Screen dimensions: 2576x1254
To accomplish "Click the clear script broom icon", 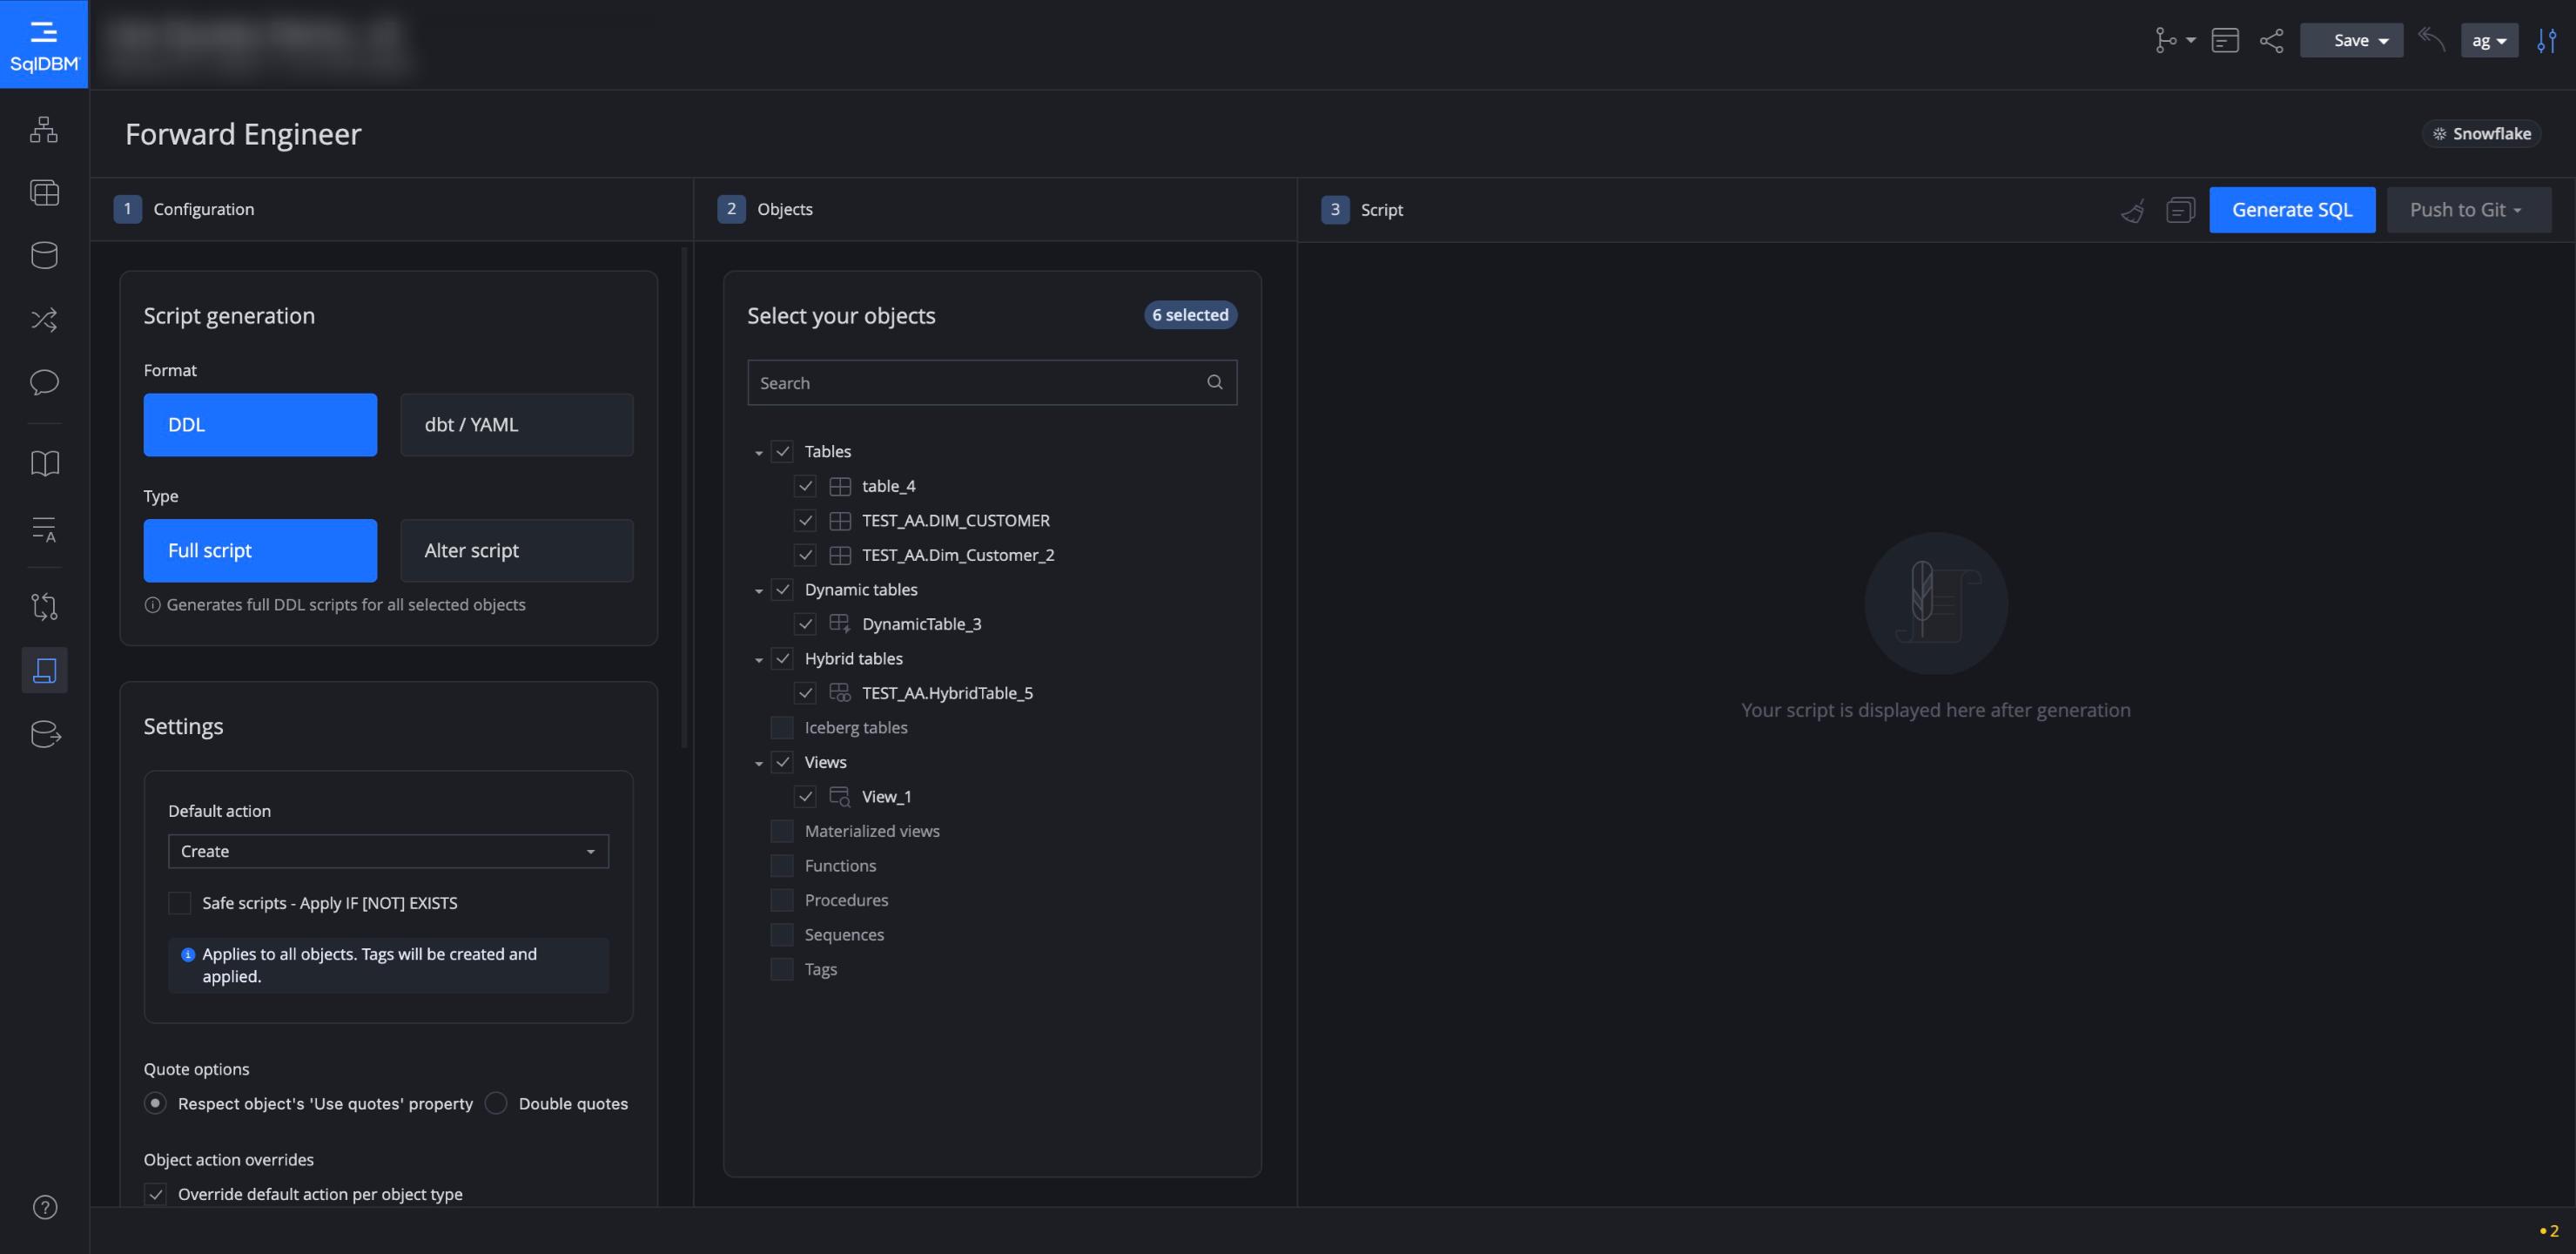I will [2132, 210].
